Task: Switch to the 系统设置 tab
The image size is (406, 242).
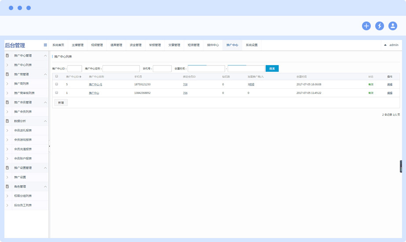Action: point(252,45)
